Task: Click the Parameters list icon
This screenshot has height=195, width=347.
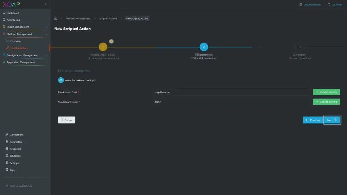Action: (x=7, y=142)
